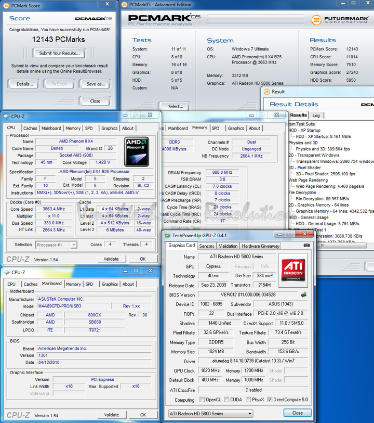Click Close in PCMark Score window
Viewport: 374px width, 423px height.
tap(95, 101)
